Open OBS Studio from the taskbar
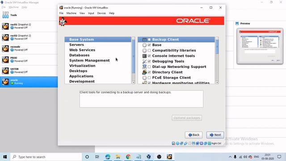286x161 pixels. [x=159, y=157]
